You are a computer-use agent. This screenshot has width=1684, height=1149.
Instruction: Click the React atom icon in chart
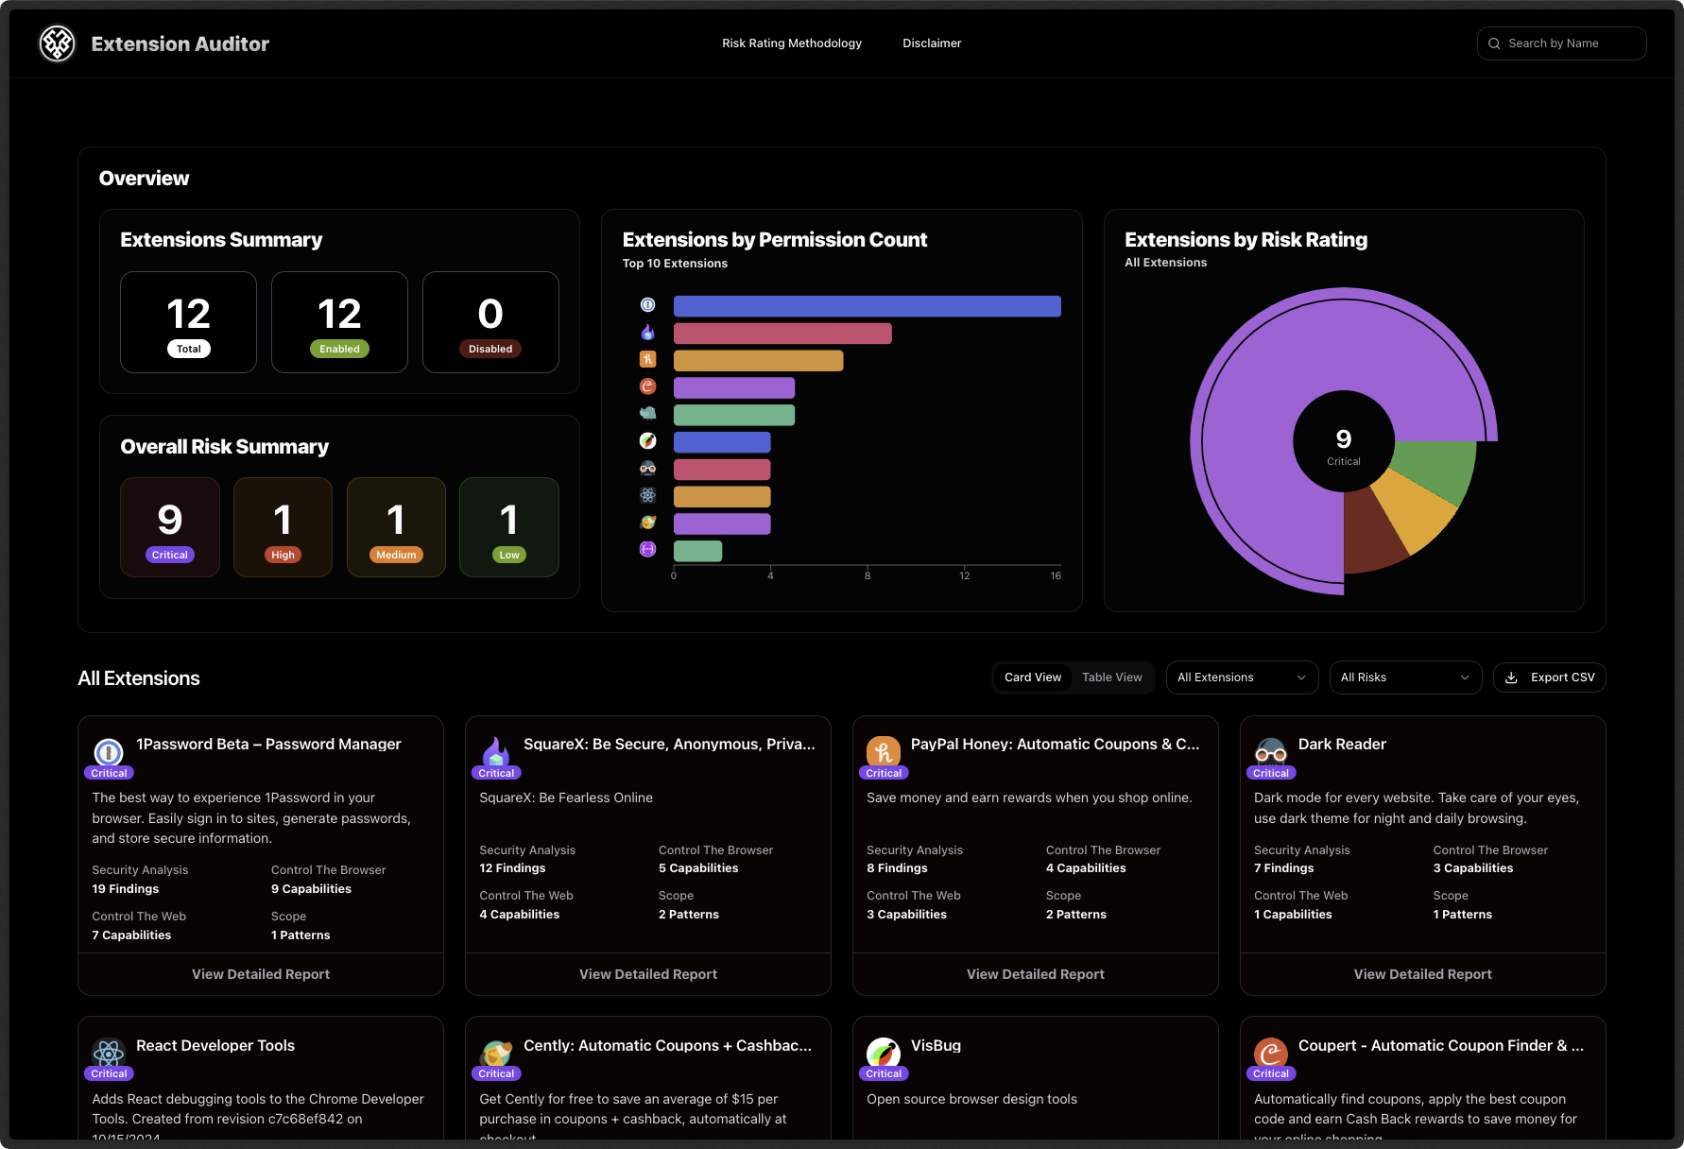[x=647, y=495]
